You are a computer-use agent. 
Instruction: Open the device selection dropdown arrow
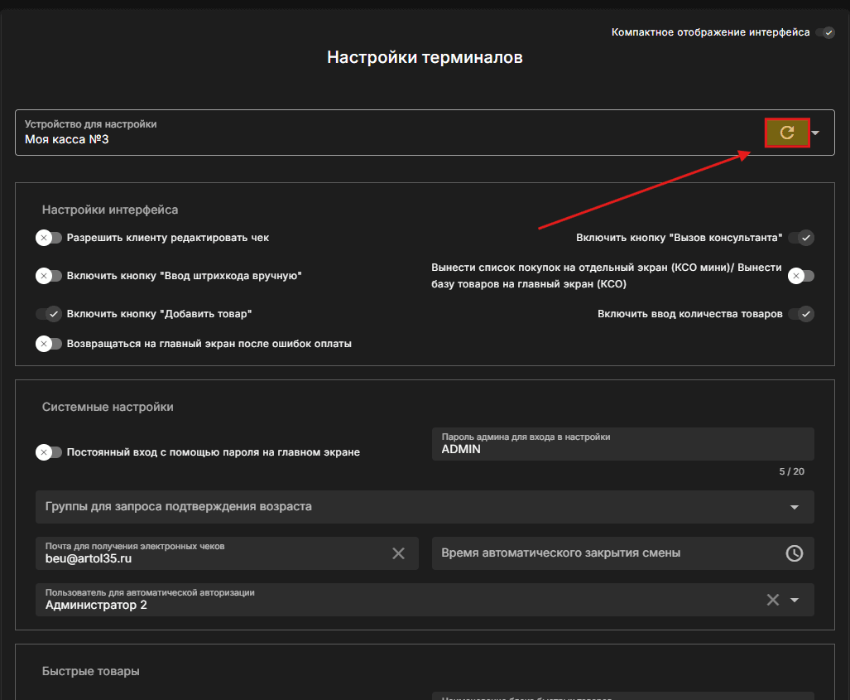tap(815, 133)
